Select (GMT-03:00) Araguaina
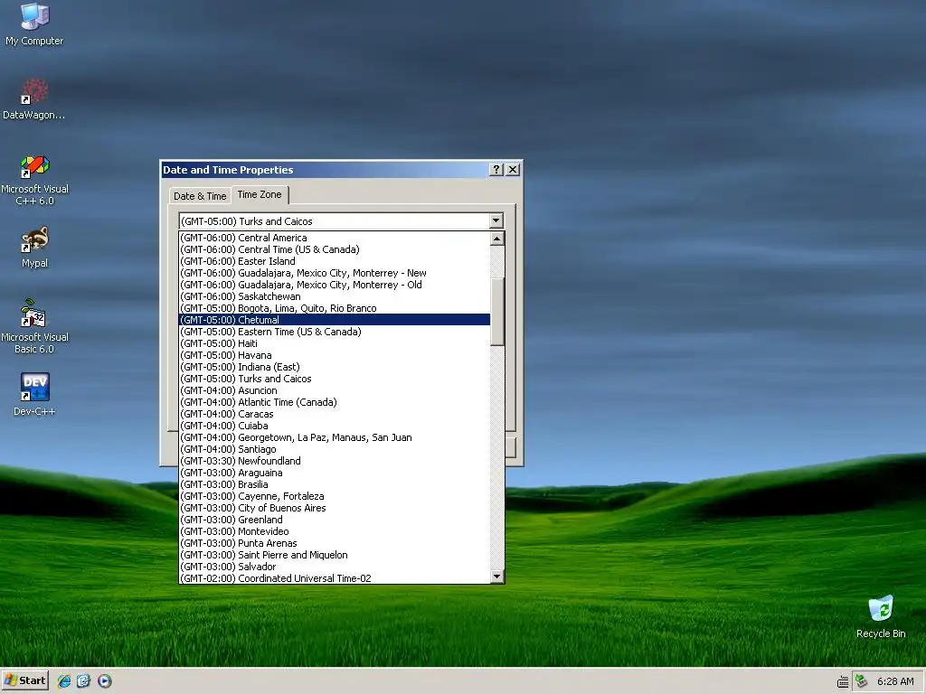Viewport: 926px width, 694px height. [x=335, y=473]
